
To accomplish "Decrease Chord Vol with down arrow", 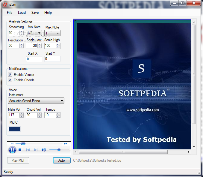I will pyautogui.click(x=40, y=116).
